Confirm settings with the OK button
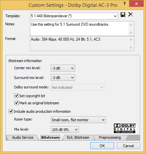146x154 pixels. 102,146
